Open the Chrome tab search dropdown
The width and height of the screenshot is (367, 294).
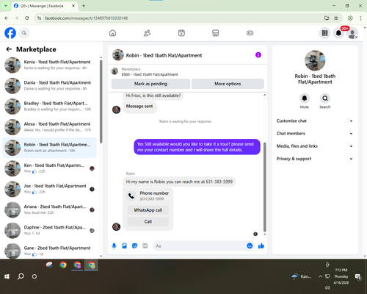click(6, 6)
